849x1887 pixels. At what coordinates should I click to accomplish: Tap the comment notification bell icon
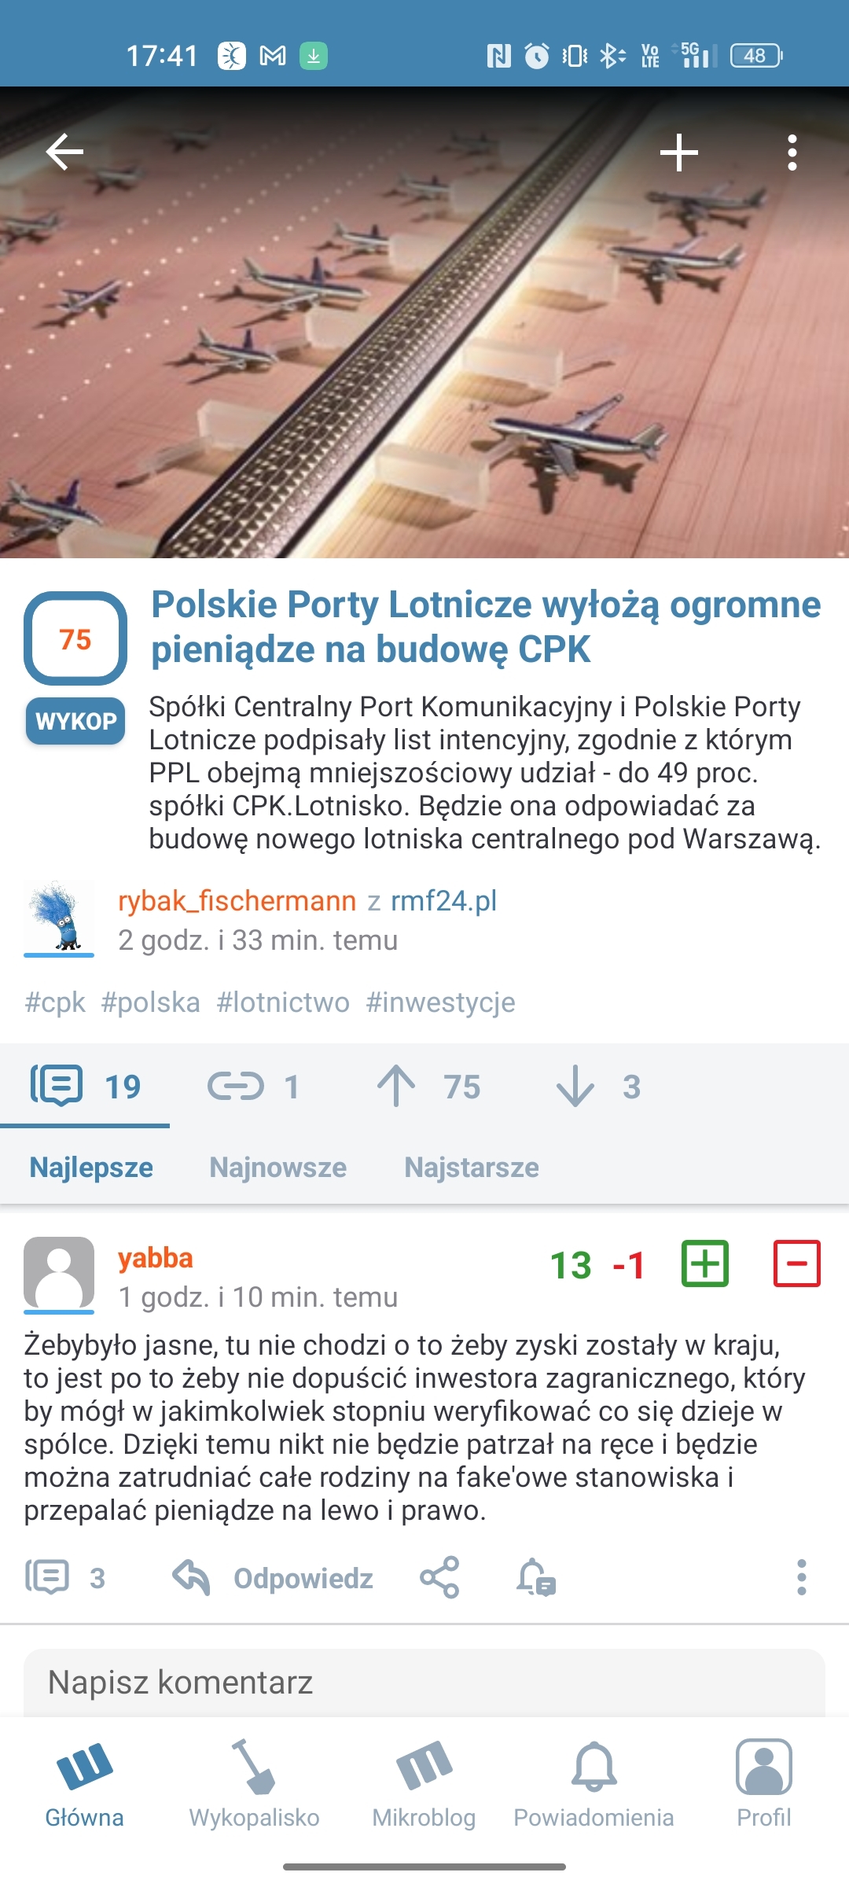(x=535, y=1577)
